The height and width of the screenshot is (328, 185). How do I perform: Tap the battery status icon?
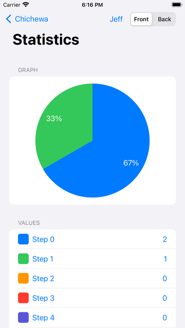[177, 5]
